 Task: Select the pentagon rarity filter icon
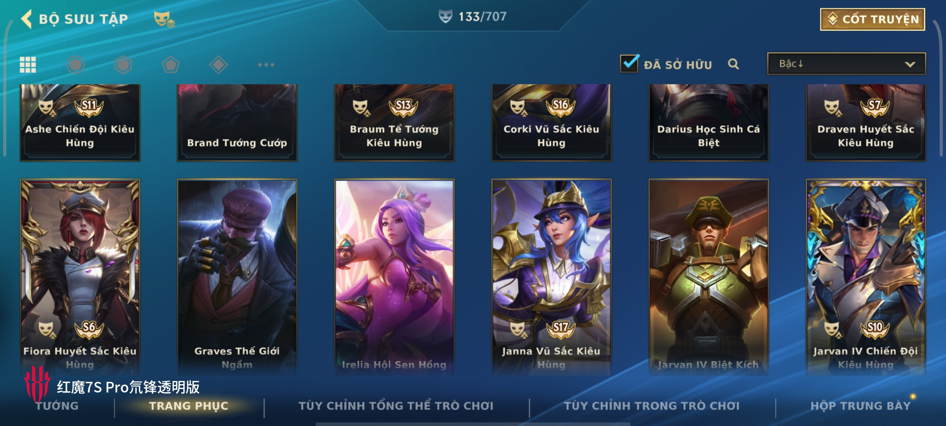[171, 65]
